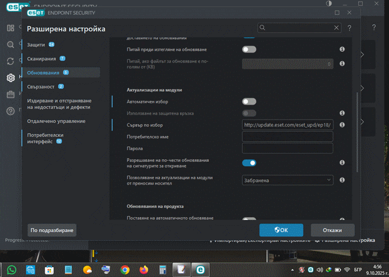The image size is (389, 277).
Task: Open computer scan icon in main ESET sidebar
Action: click(x=10, y=45)
